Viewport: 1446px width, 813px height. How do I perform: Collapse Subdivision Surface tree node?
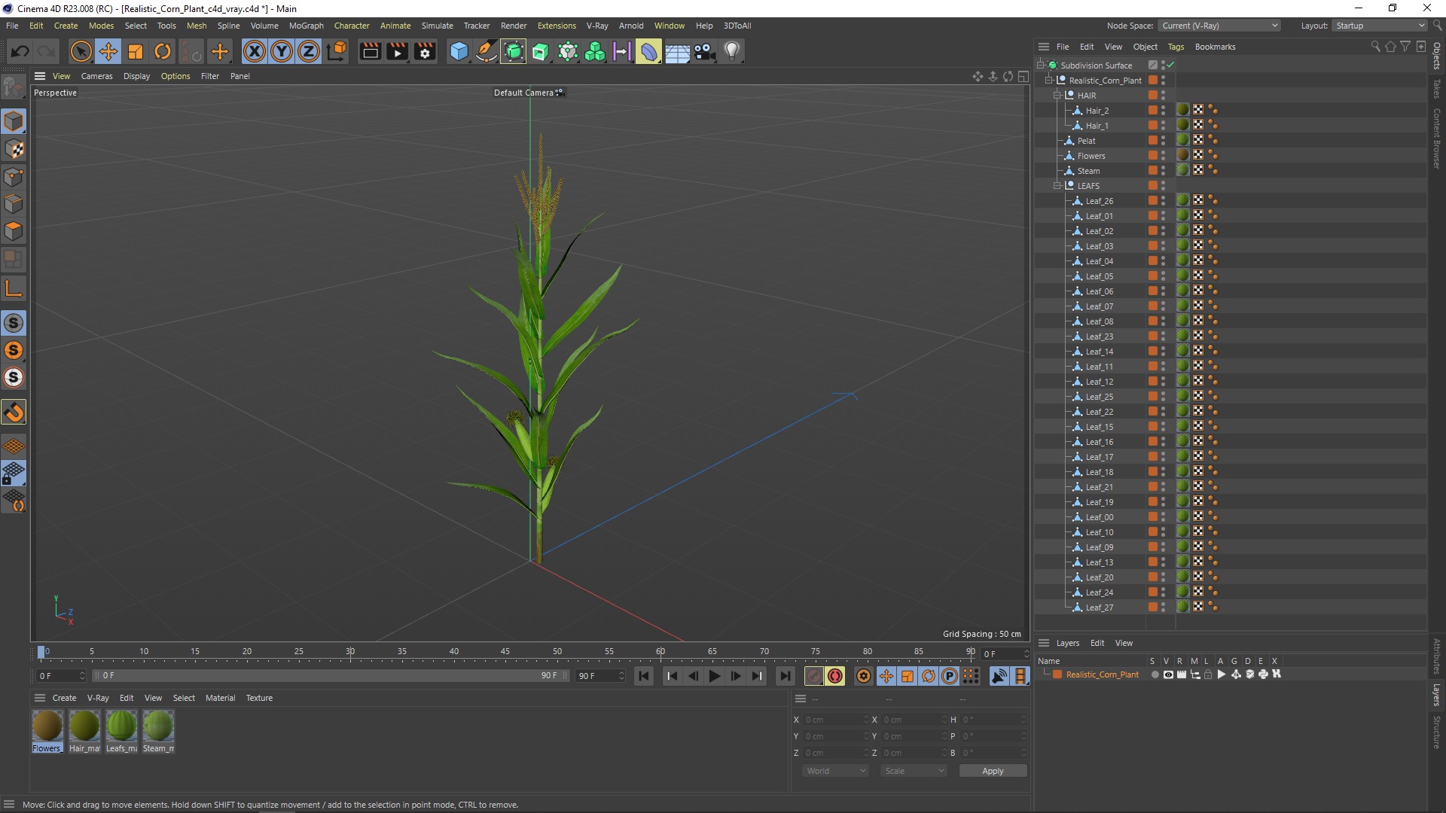(1041, 65)
